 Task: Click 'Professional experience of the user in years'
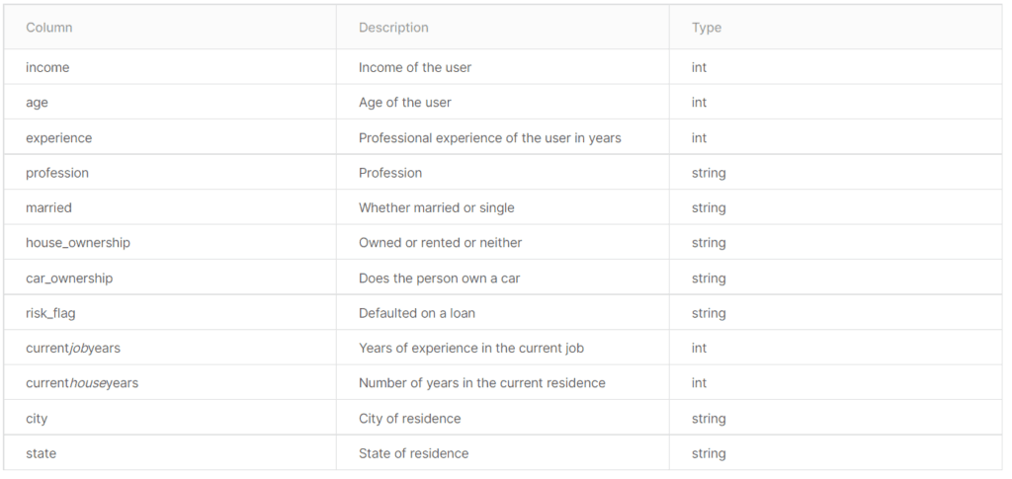point(489,138)
